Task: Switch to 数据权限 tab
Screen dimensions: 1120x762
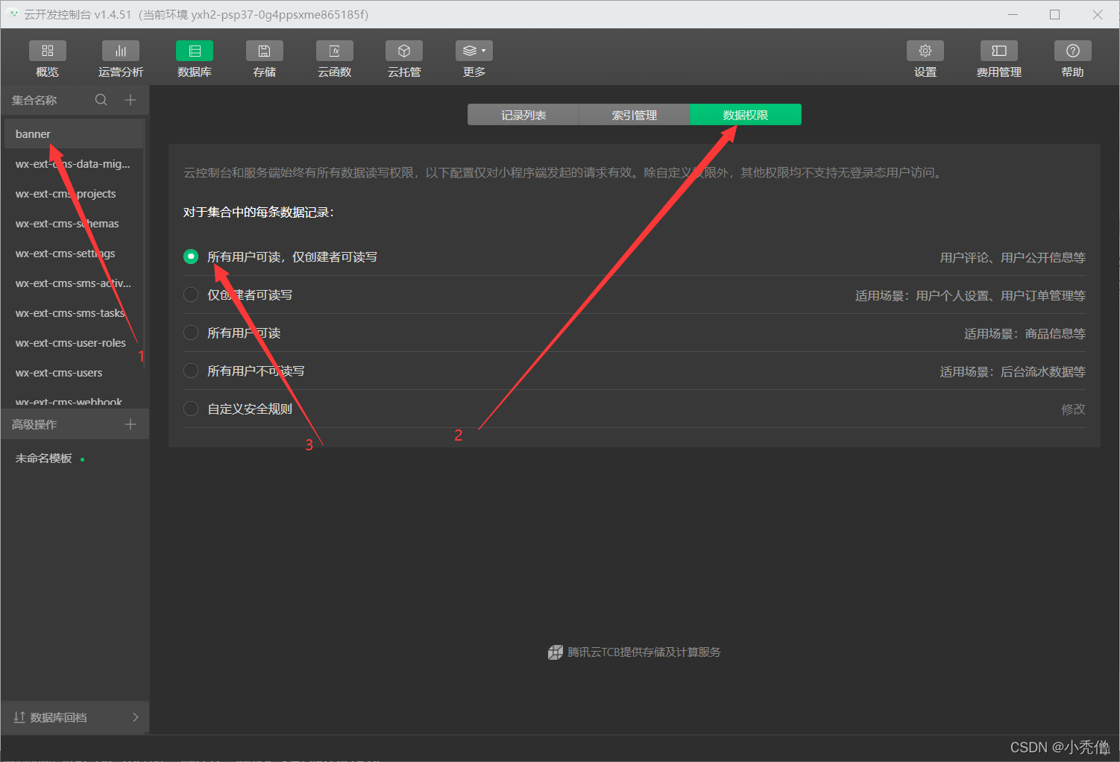Action: tap(746, 115)
